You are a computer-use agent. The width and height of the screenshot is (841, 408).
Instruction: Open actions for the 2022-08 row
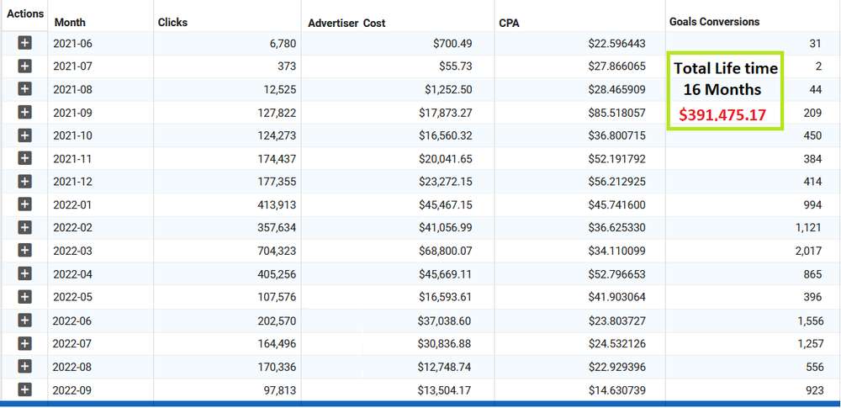tap(24, 367)
